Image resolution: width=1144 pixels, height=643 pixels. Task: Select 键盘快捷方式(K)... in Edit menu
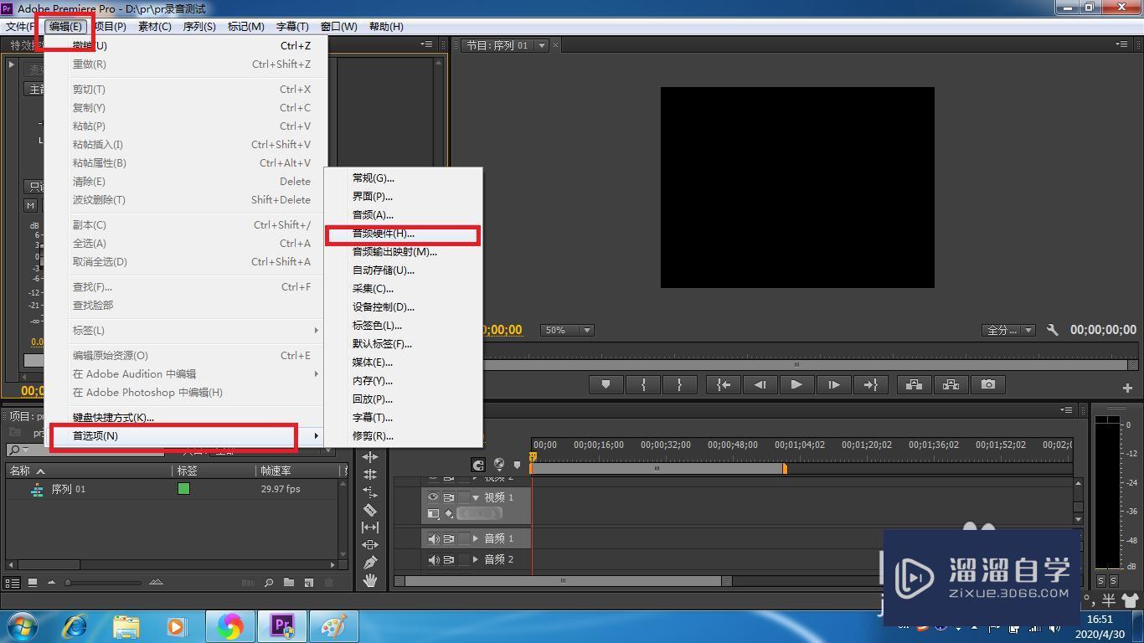pos(184,418)
